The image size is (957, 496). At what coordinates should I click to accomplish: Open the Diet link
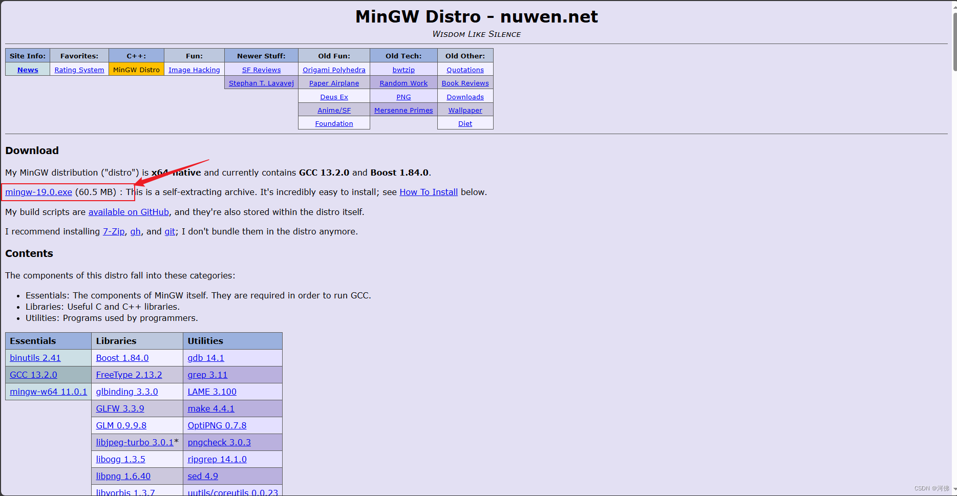pos(465,123)
